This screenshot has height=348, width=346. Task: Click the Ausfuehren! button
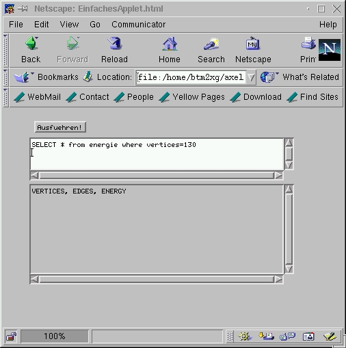60,127
